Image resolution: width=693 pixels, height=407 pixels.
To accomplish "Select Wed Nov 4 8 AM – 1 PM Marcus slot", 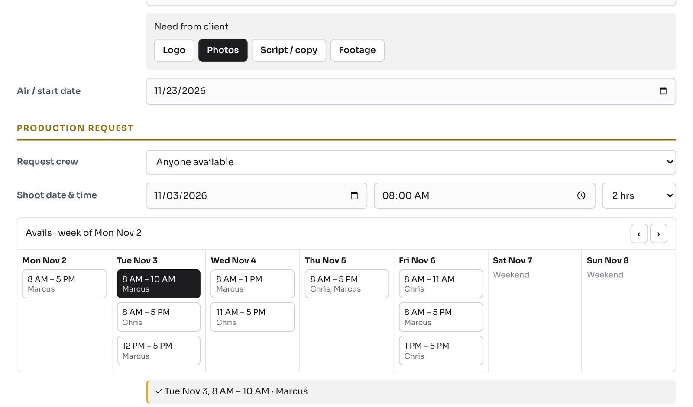I will click(253, 284).
